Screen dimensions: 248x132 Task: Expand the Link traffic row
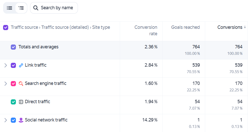click(6, 65)
